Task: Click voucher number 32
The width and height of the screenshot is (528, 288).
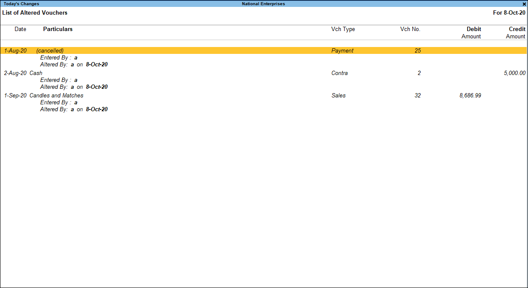Action: coord(418,95)
